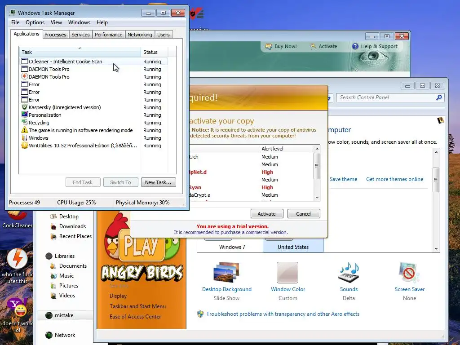Click the Display link in the Personalization window's left pane
This screenshot has width=460, height=345.
click(x=118, y=296)
